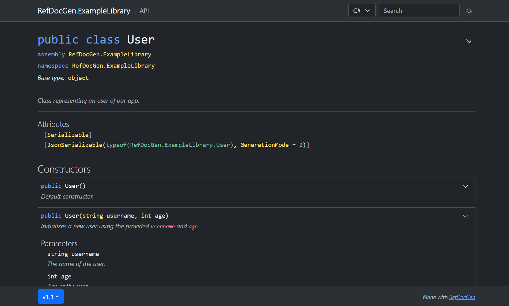Screen dimensions: 509x306
Task: Open the v1.1 version selector
Action: tap(51, 297)
